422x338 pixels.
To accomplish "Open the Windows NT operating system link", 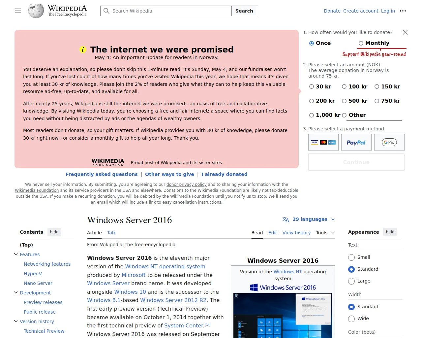I will [x=165, y=266].
